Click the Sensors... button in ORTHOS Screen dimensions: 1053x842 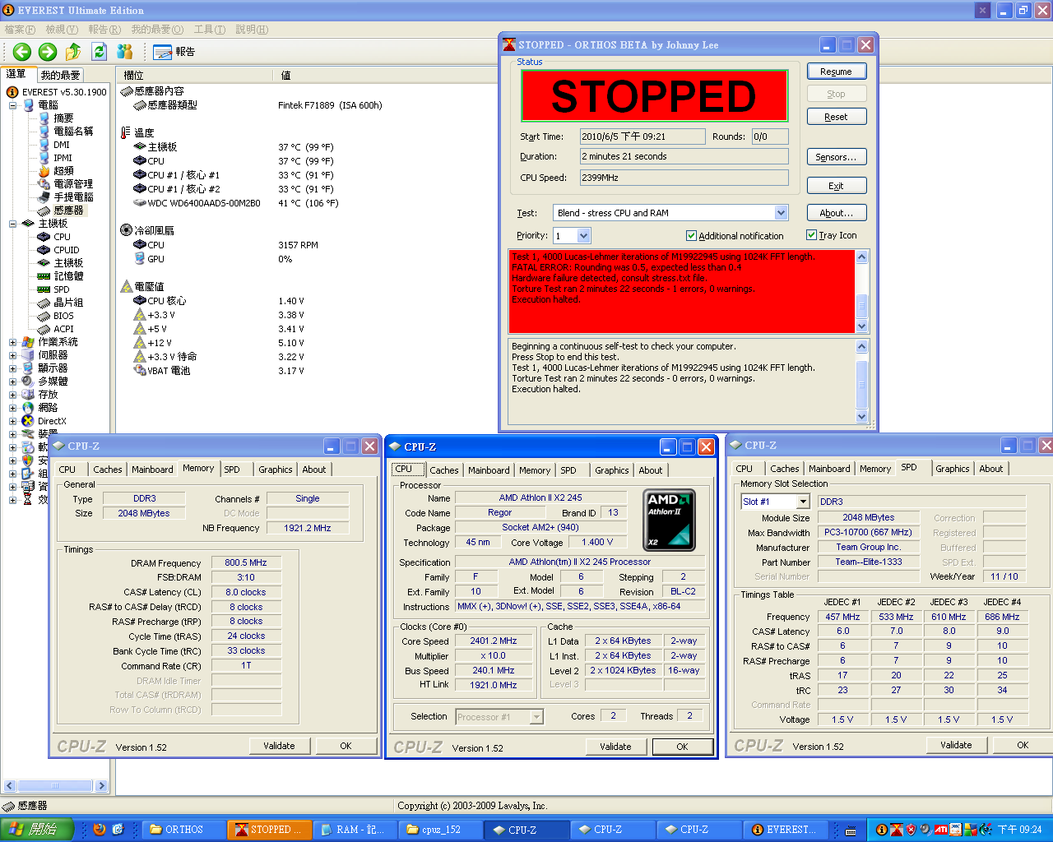(x=836, y=157)
